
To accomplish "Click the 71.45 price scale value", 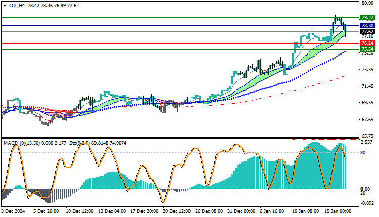I will pyautogui.click(x=367, y=86).
